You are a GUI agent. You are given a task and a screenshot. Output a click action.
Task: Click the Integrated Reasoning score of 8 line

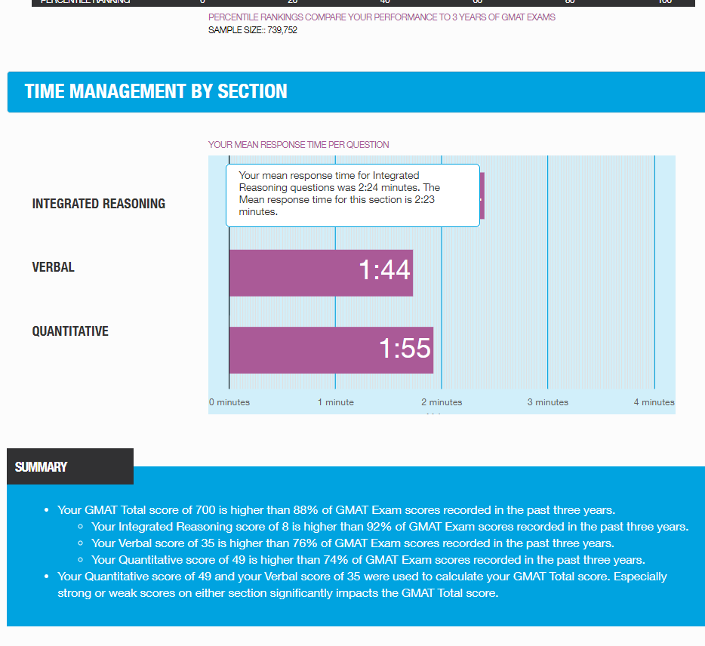coord(389,527)
